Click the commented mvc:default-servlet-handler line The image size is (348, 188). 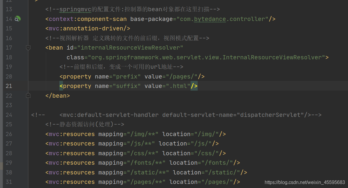click(176, 115)
